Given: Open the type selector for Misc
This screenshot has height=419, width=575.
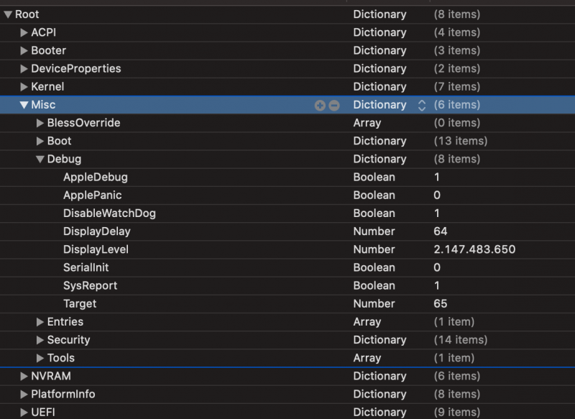Looking at the screenshot, I should pos(422,105).
